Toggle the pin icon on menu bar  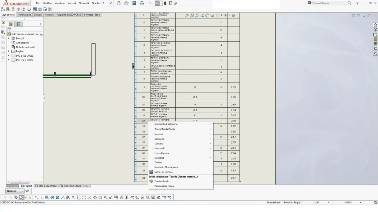click(110, 3)
